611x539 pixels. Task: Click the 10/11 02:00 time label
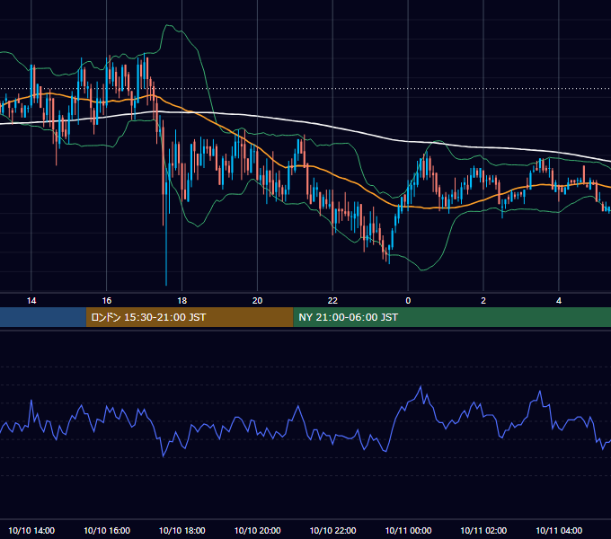(483, 530)
